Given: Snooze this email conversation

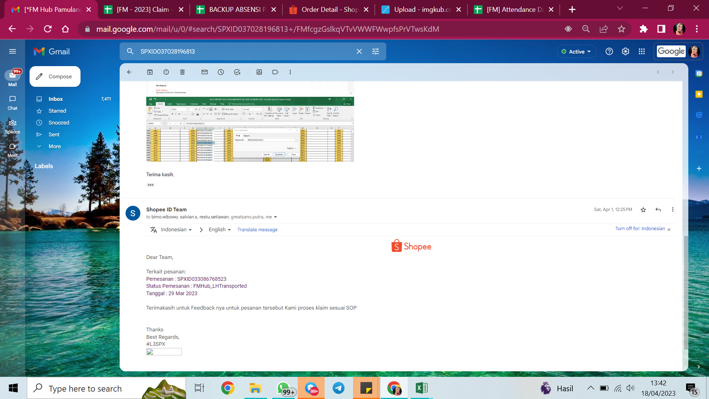Looking at the screenshot, I should tap(221, 72).
